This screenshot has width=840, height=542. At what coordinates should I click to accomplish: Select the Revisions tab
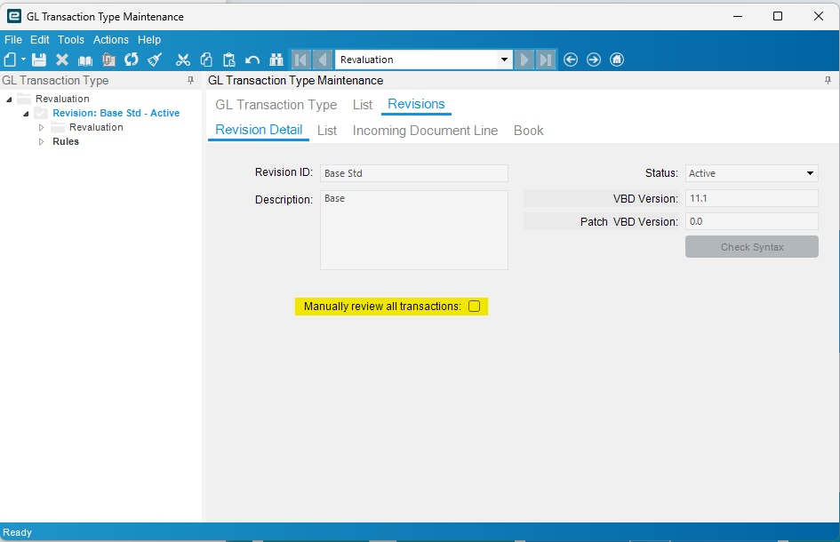pos(416,104)
